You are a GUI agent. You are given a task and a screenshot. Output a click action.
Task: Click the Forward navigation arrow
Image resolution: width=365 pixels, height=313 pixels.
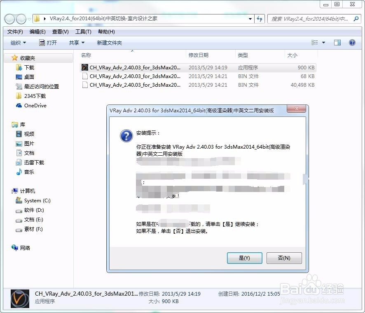(x=21, y=19)
